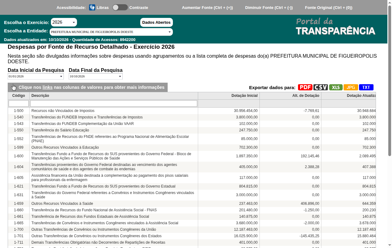Open the Exercício year dropdown
The image size is (392, 248).
point(64,22)
